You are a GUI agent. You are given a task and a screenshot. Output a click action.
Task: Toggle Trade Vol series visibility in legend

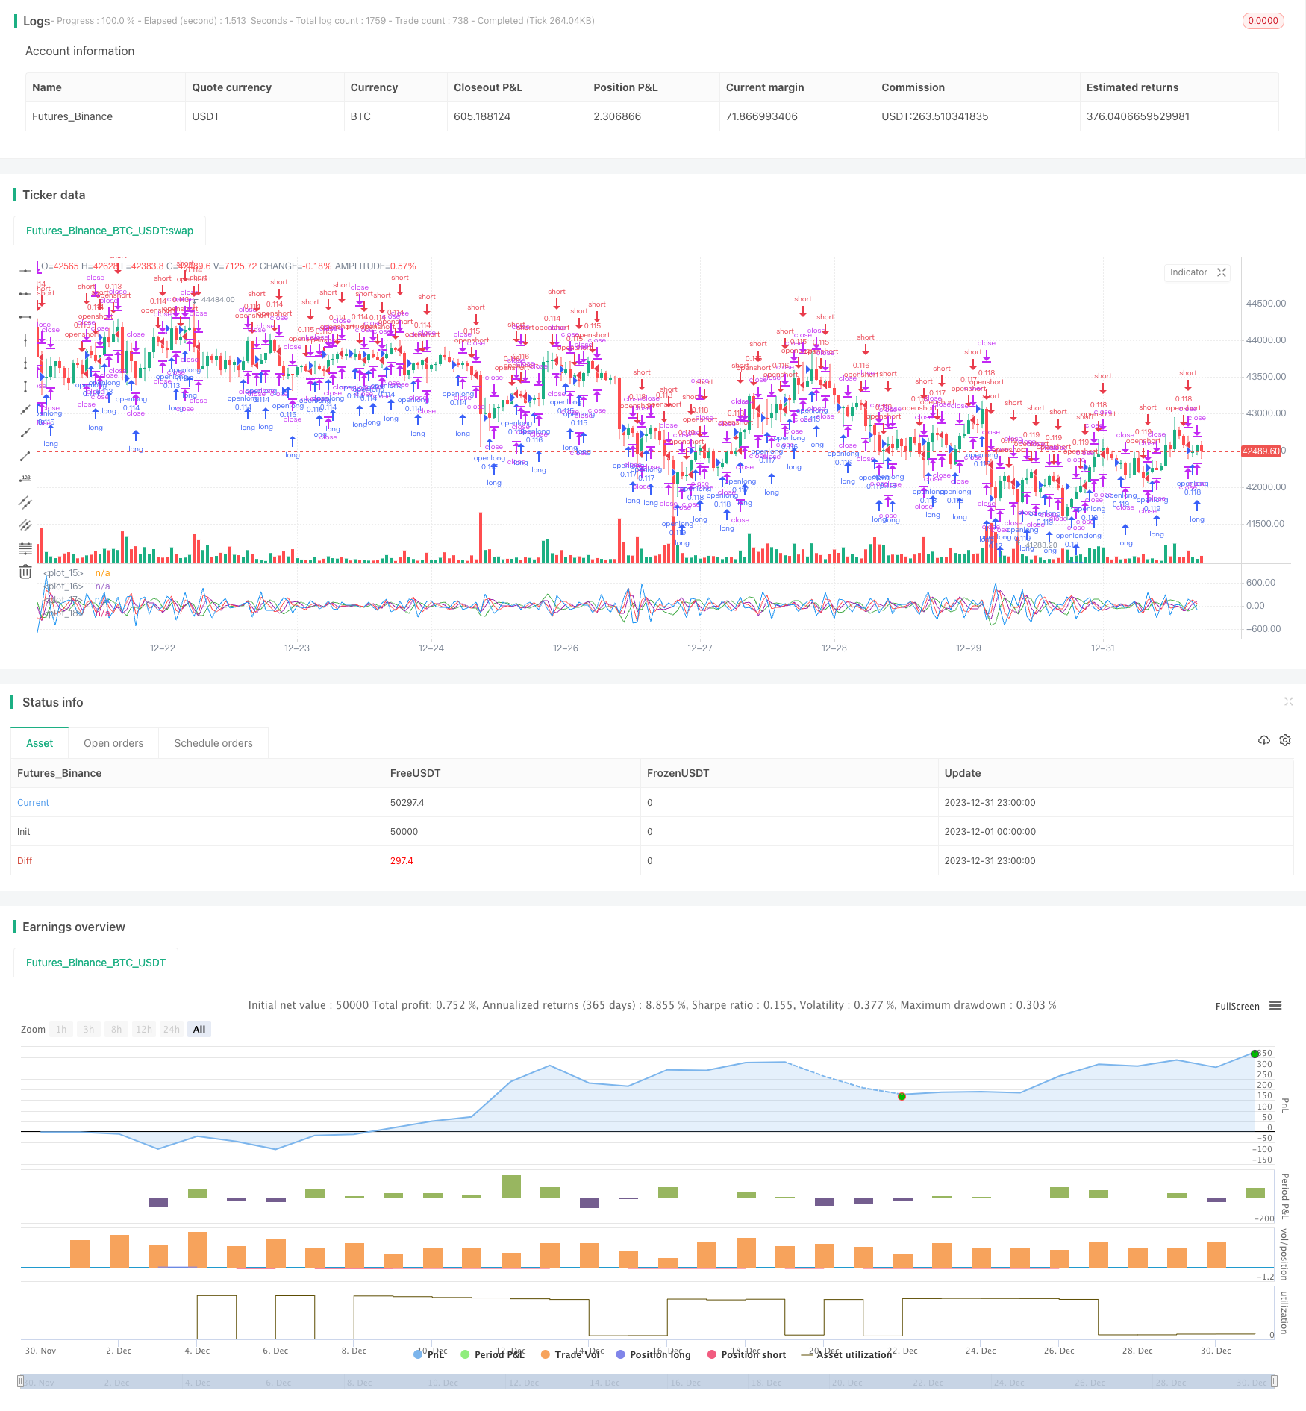(x=570, y=1354)
